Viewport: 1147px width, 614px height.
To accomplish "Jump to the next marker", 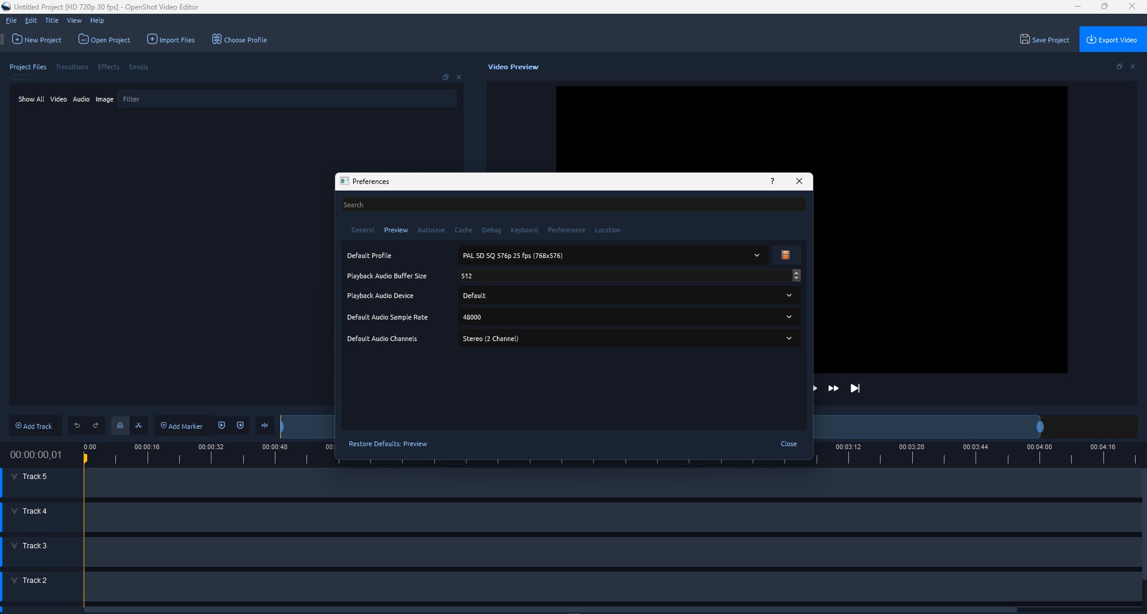I will [240, 425].
